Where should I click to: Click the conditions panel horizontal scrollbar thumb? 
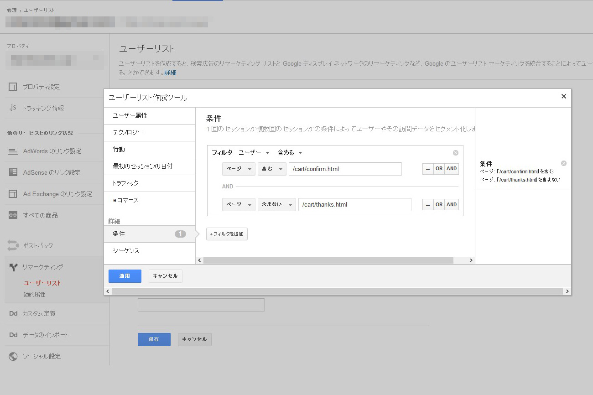pos(328,260)
